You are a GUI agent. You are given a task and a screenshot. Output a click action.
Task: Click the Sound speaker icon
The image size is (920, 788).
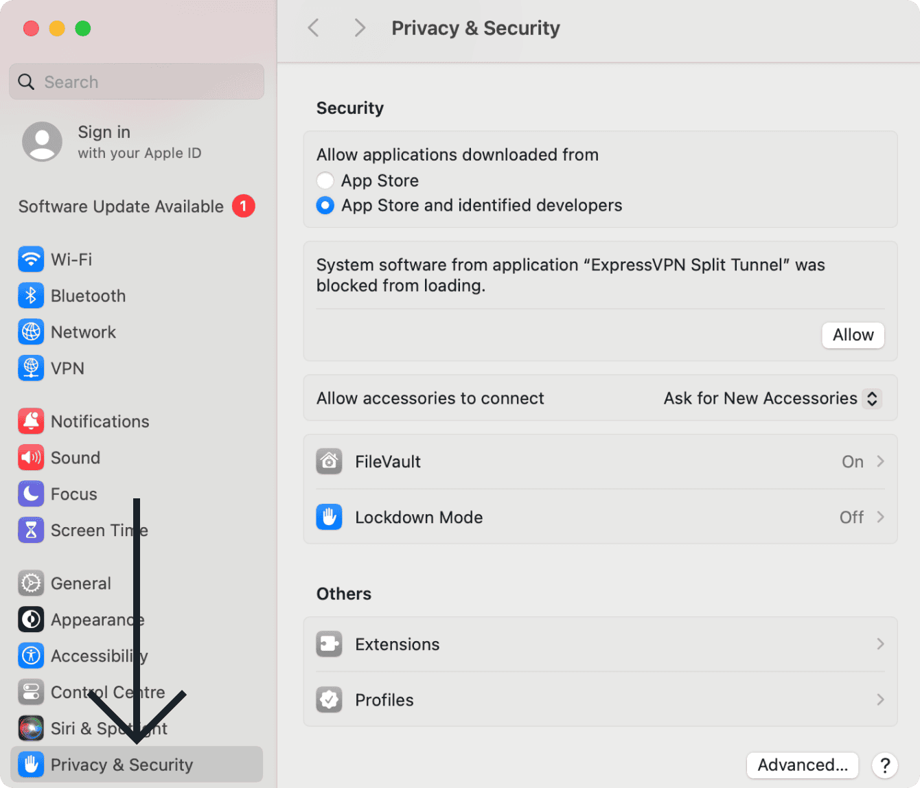click(x=31, y=458)
